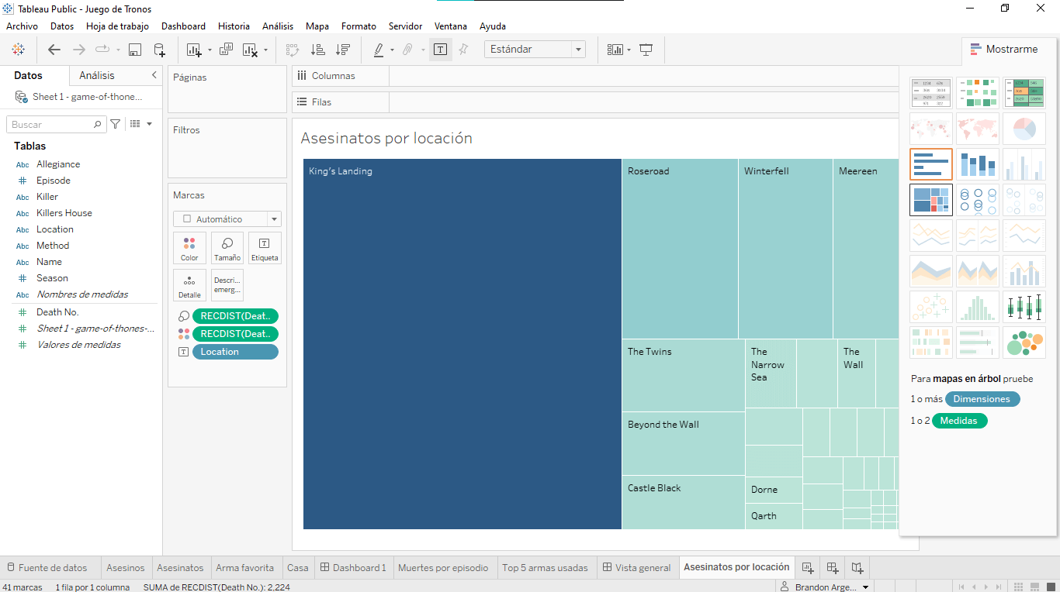Click the fix axes pin icon

tap(463, 50)
